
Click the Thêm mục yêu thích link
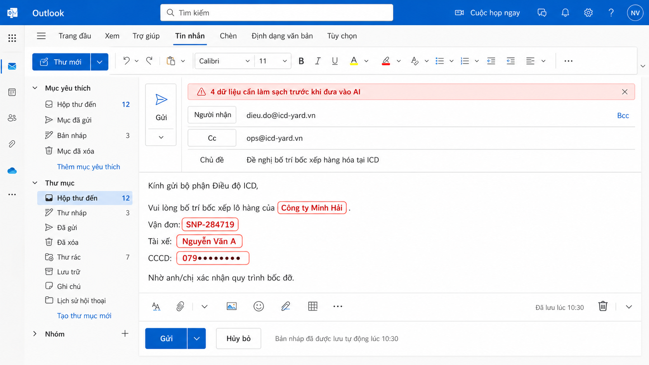(x=88, y=167)
